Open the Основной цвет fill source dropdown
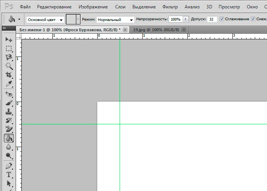Image resolution: width=267 pixels, height=191 pixels. pos(45,19)
